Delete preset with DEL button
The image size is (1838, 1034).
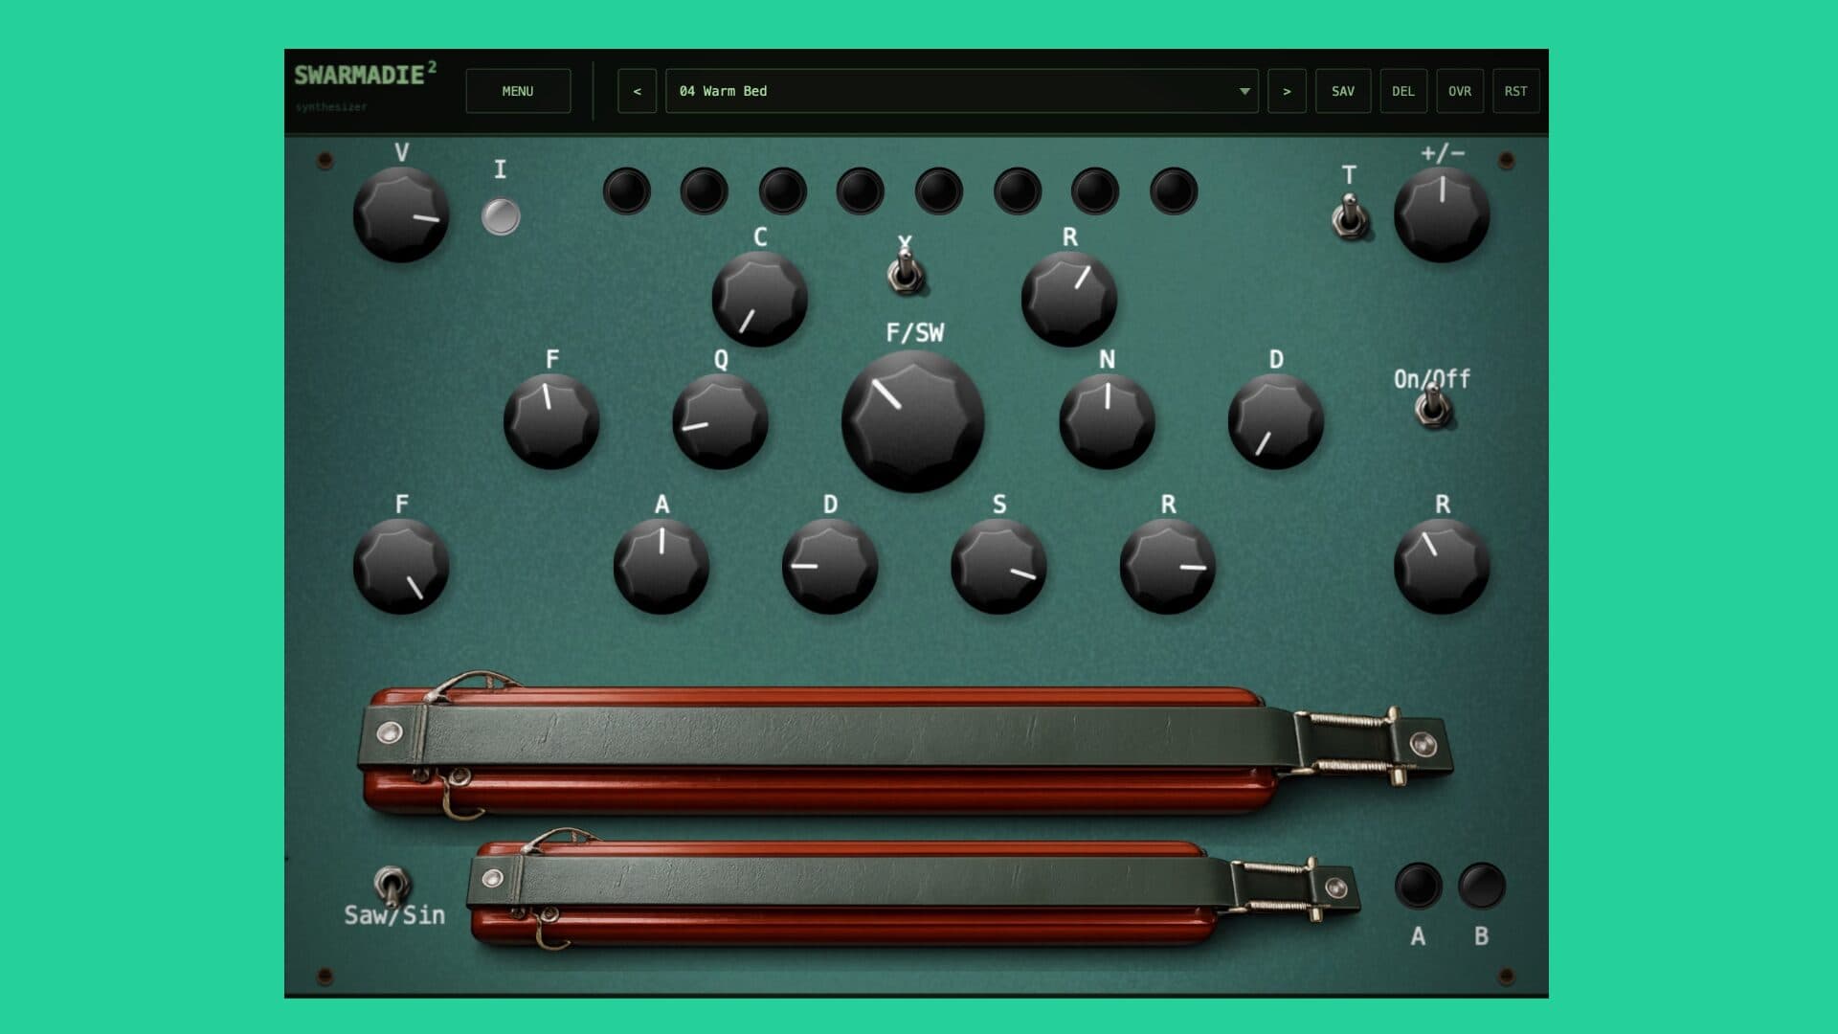[x=1403, y=91]
